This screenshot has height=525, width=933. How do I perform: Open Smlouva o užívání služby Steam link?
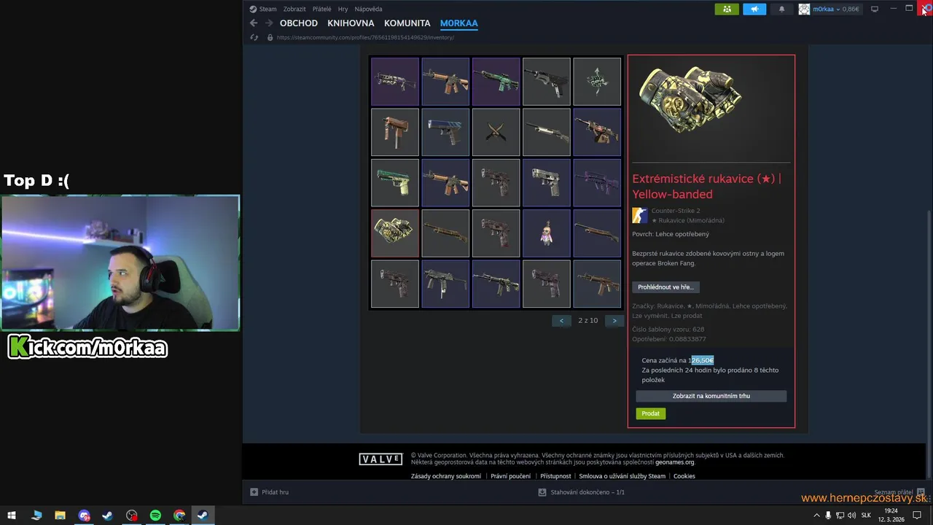(x=622, y=476)
